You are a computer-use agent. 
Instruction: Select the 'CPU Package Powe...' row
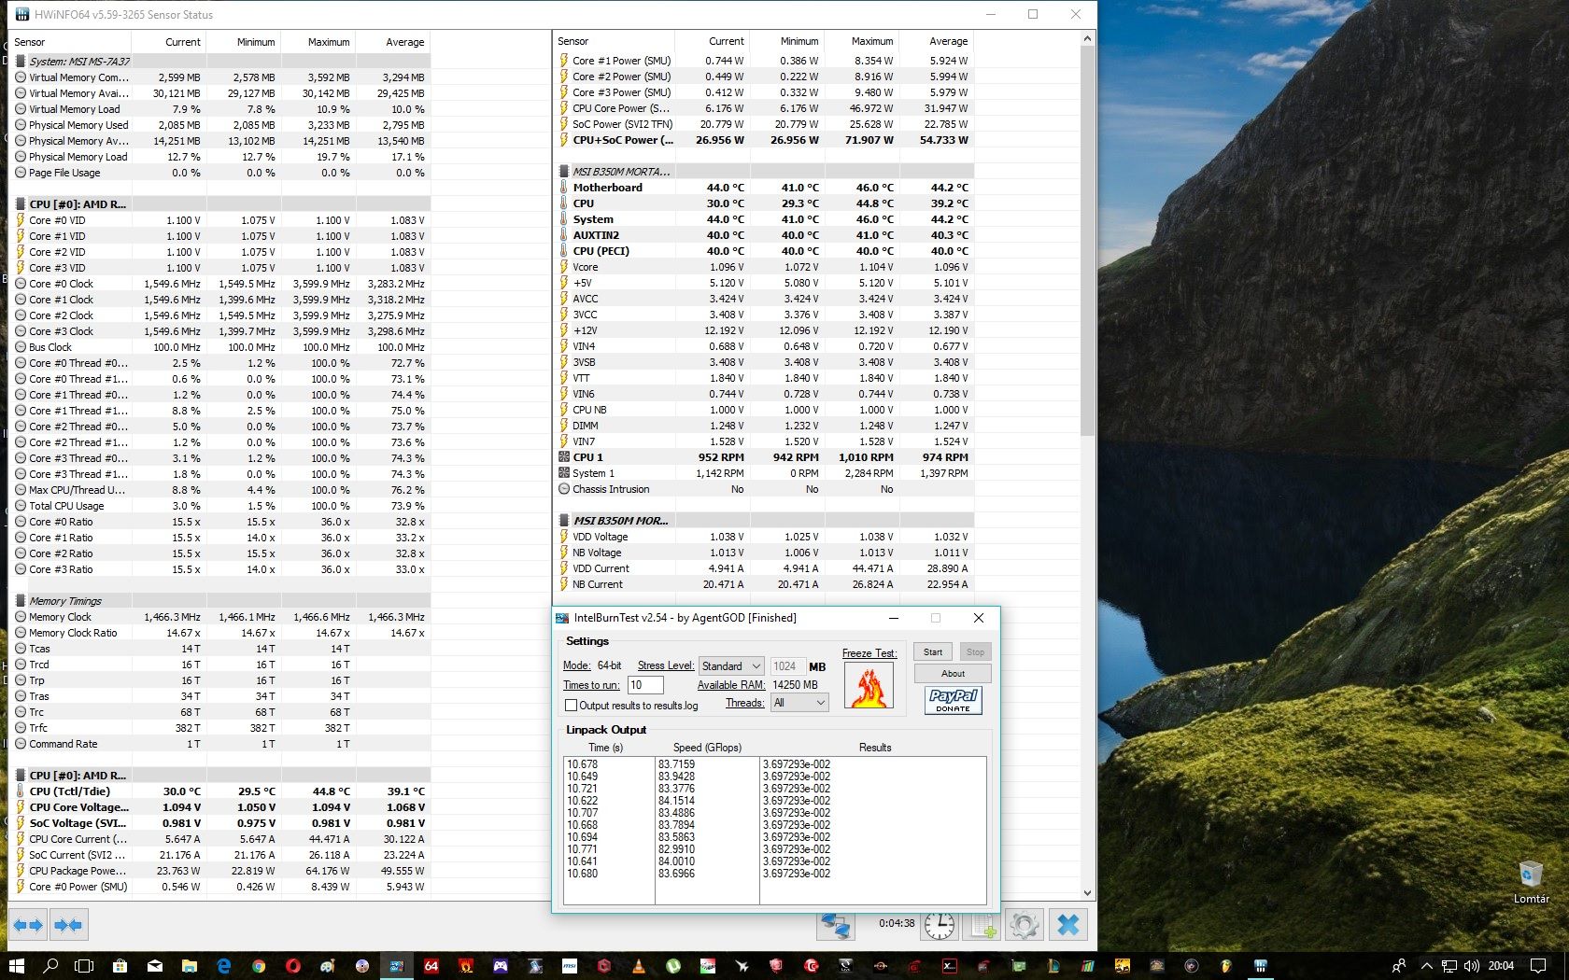pos(220,871)
